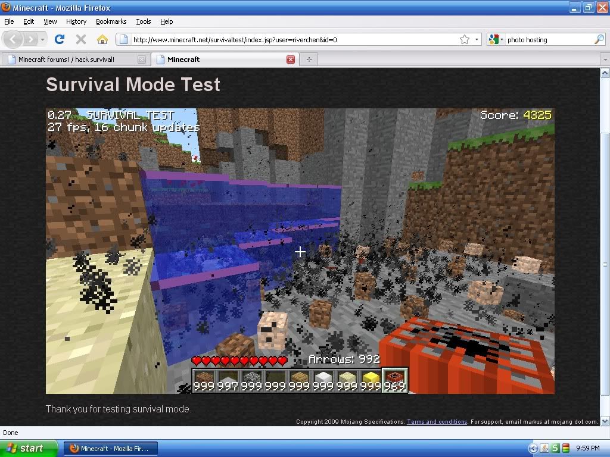Open the list all tabs dropdown
Viewport: 610px width, 457px height.
pyautogui.click(x=605, y=60)
